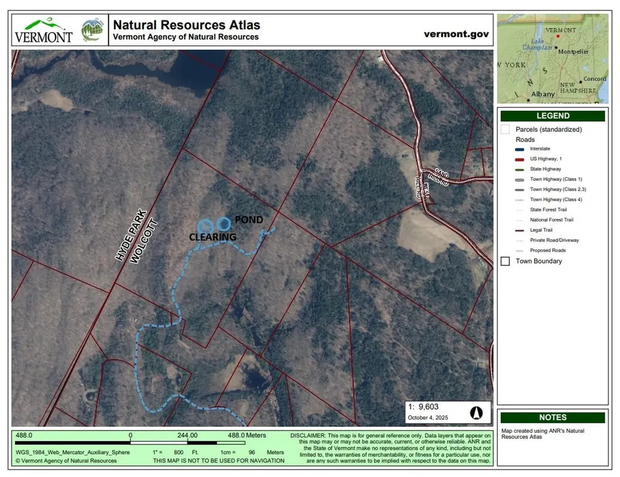
Task: Toggle the Town Boundary box
Action: tap(505, 261)
